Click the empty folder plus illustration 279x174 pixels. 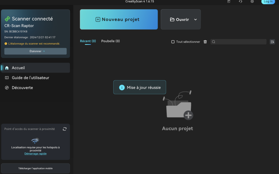(x=178, y=105)
